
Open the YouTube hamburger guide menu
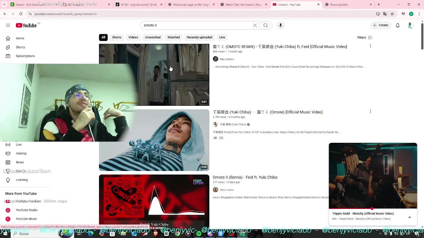pos(8,25)
